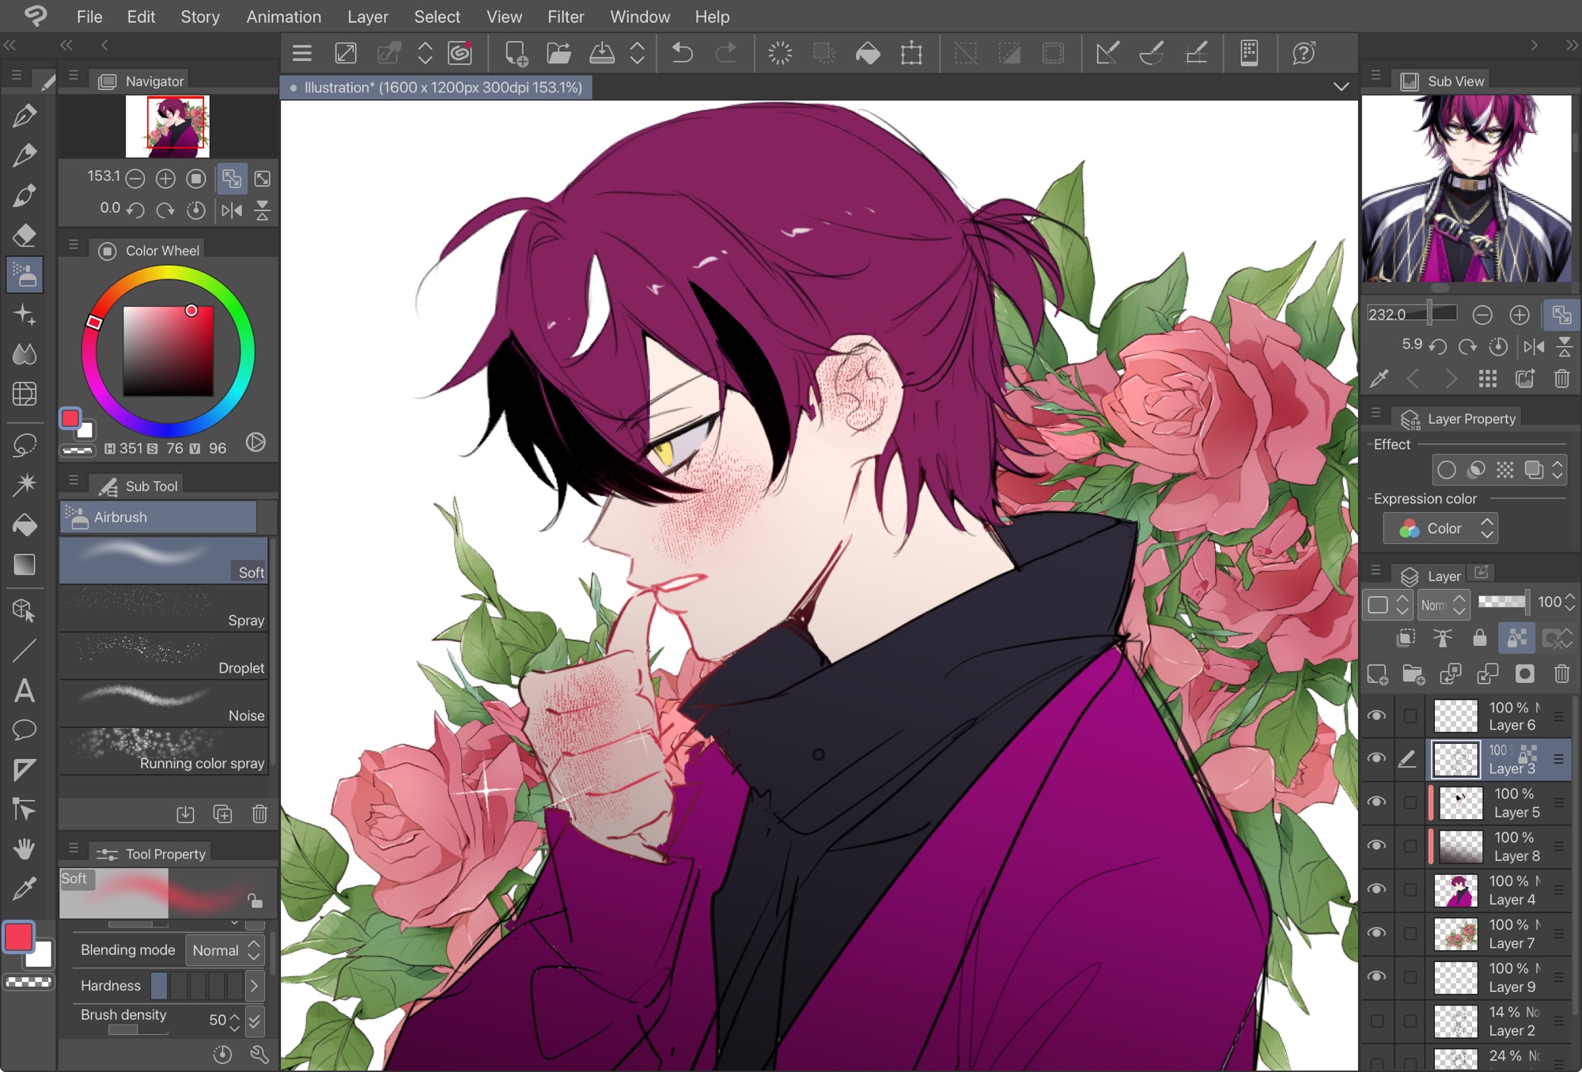
Task: Select the Fill bucket tool
Action: tap(24, 525)
